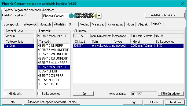Open the Gyártó/Forgalmazó dropdown arrow
This screenshot has width=187, height=106.
pos(99,16)
